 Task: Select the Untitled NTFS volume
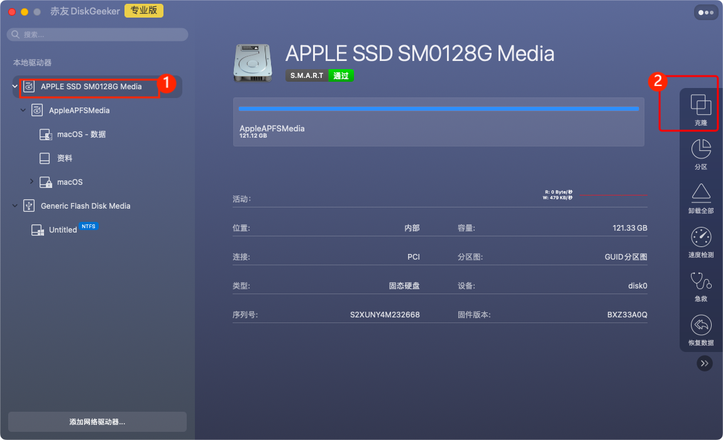[x=63, y=229]
